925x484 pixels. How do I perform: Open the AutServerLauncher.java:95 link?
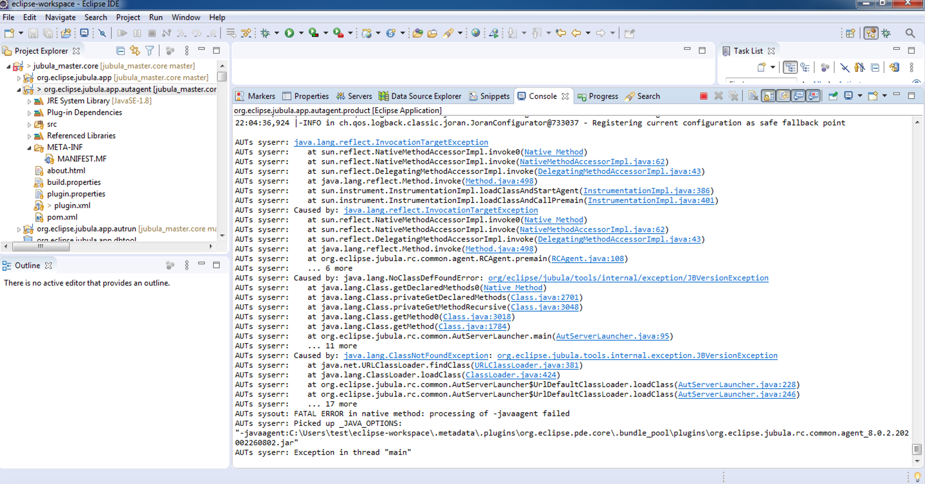pos(613,336)
